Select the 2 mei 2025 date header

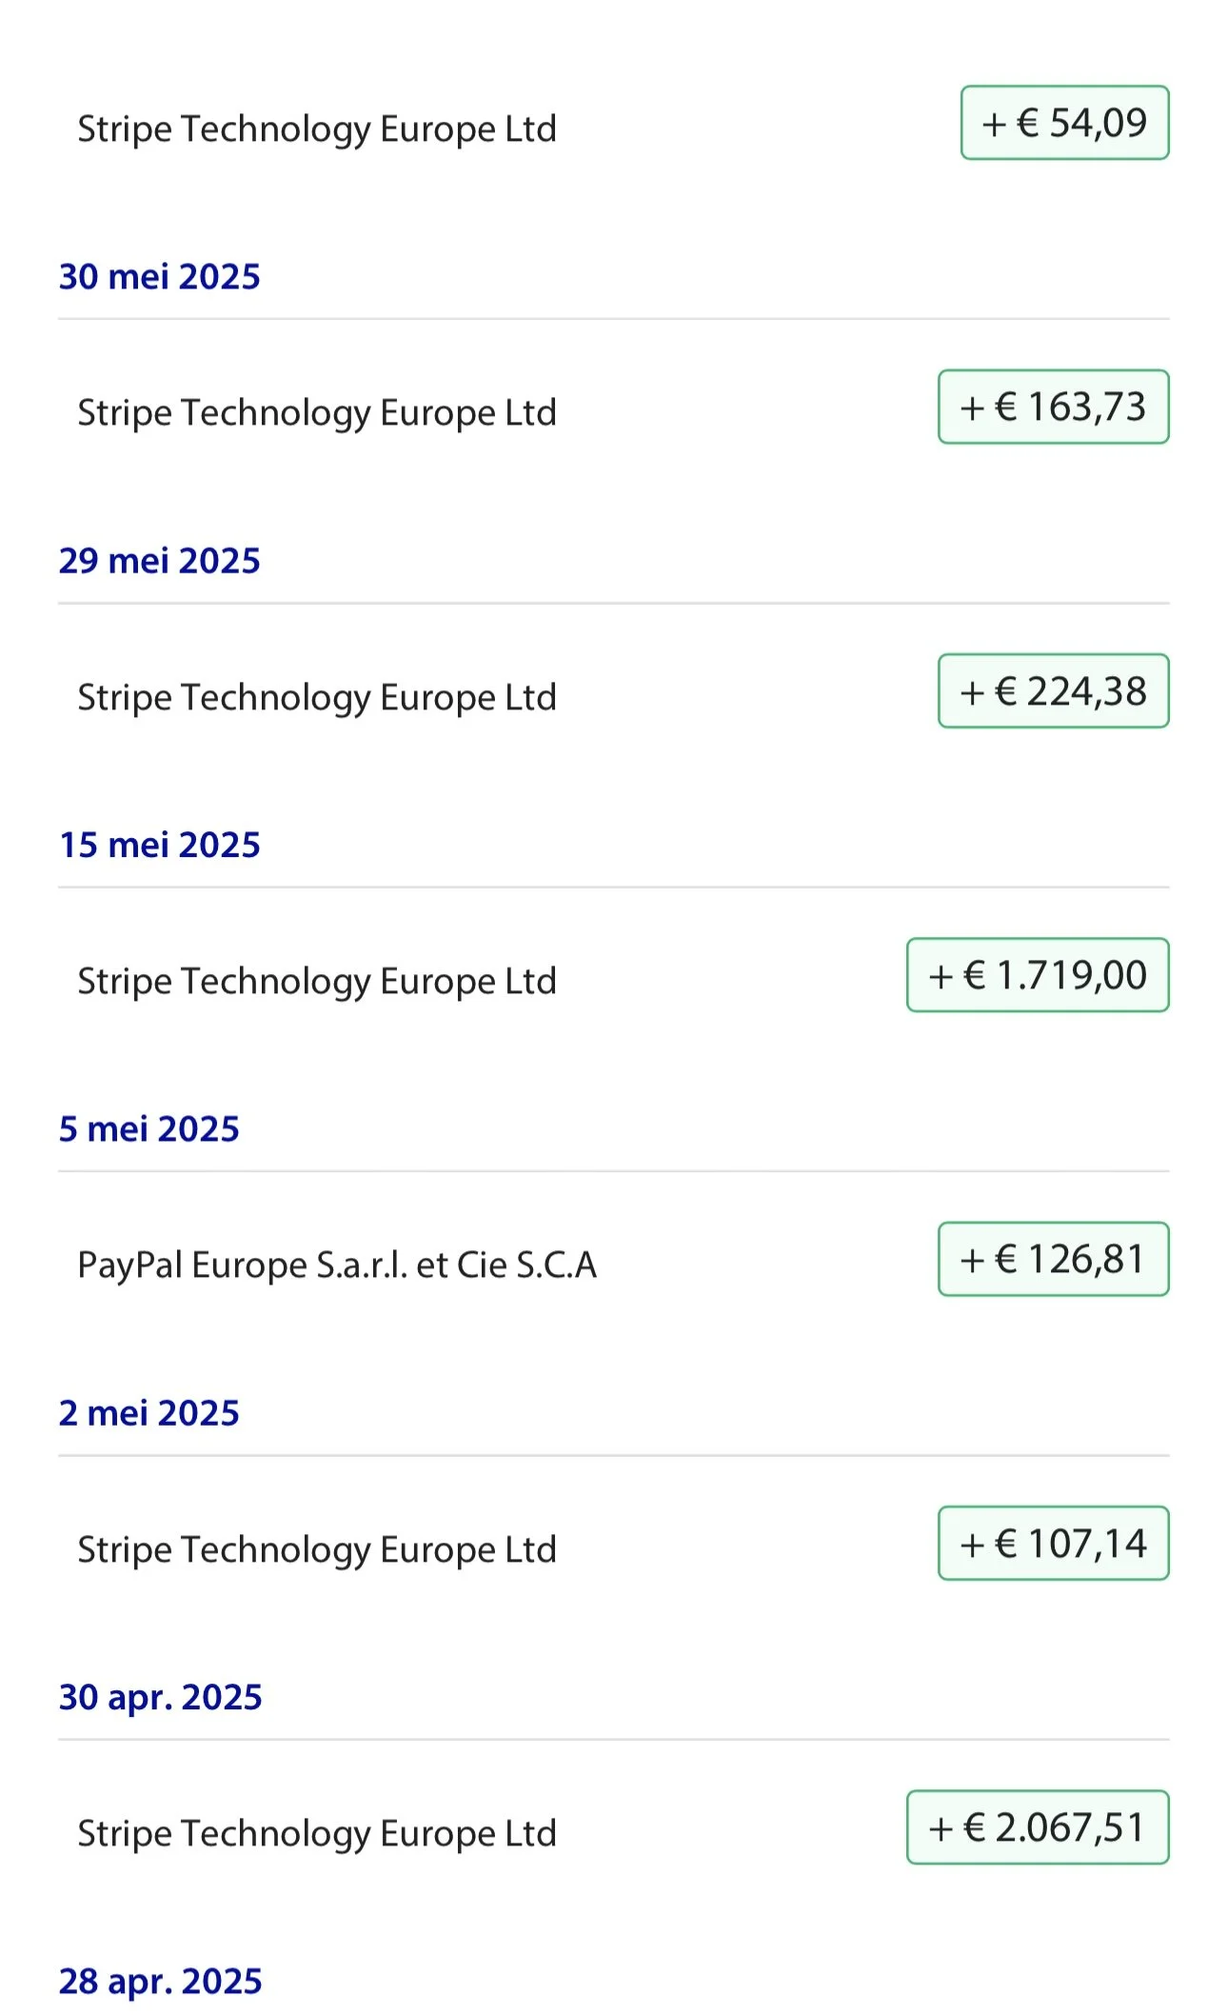point(149,1412)
